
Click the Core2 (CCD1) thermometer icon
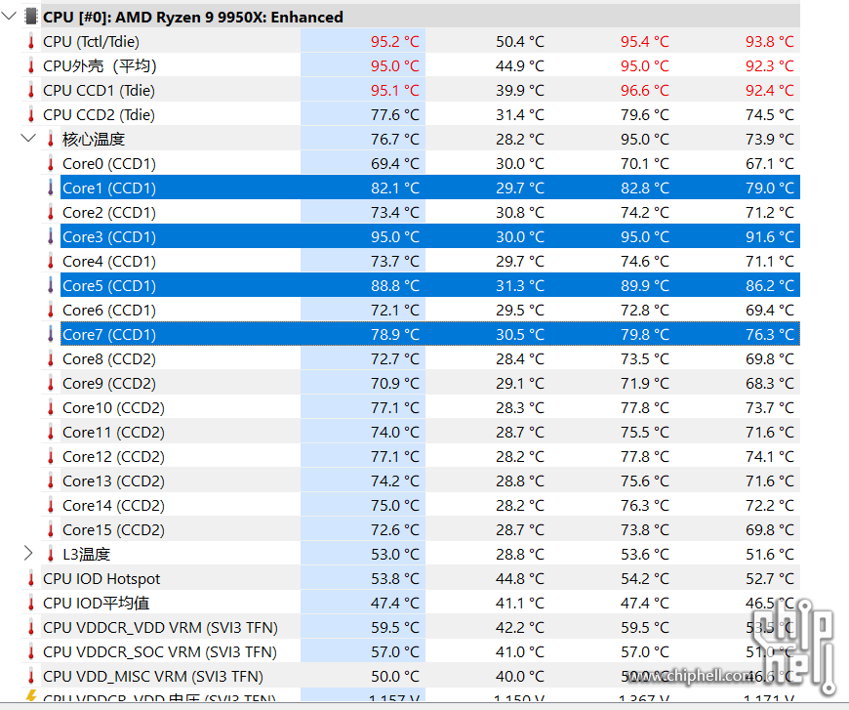pyautogui.click(x=51, y=213)
